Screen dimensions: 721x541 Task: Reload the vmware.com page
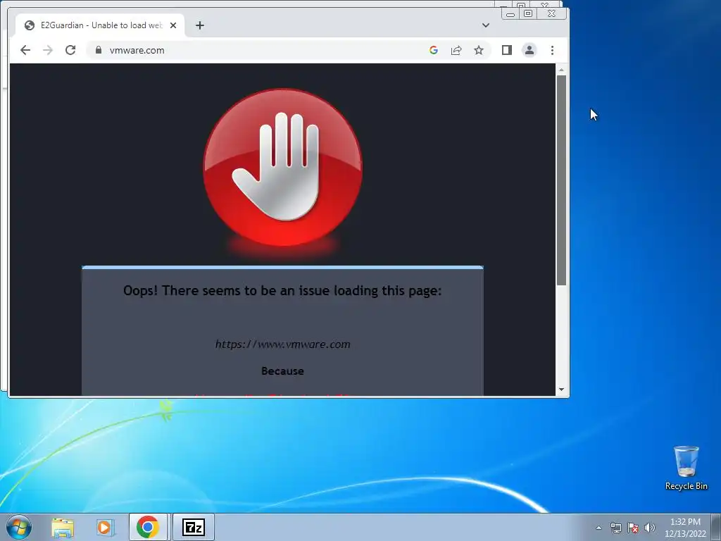pos(70,50)
